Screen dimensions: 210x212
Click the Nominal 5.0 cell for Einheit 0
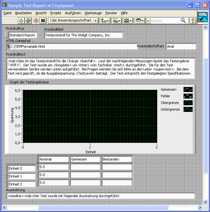tap(54, 167)
